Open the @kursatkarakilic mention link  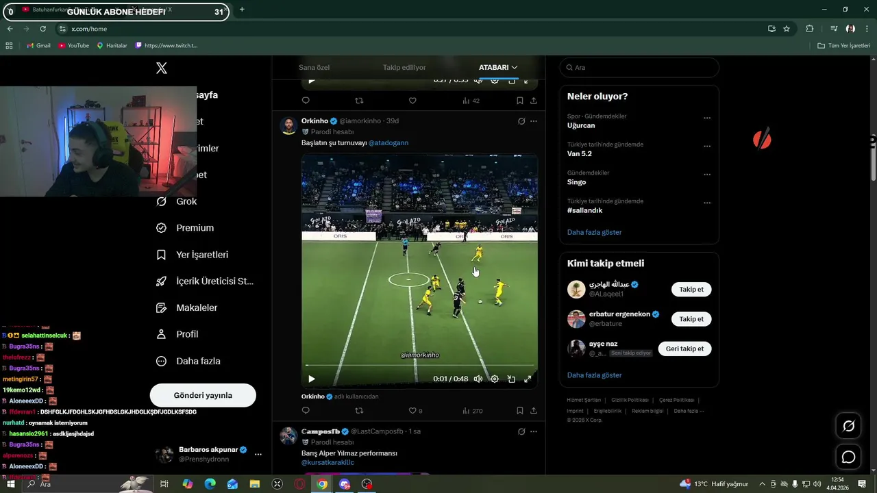[x=328, y=463]
